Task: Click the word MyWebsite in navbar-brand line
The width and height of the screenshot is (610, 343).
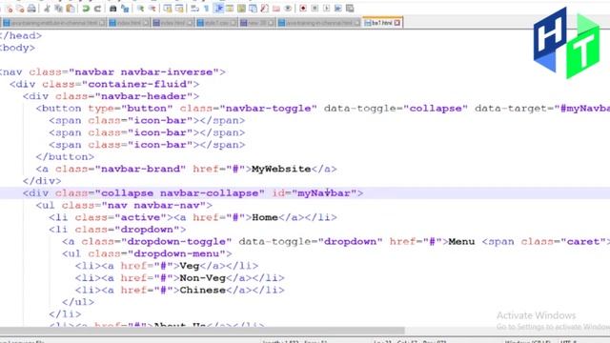Action: 281,170
